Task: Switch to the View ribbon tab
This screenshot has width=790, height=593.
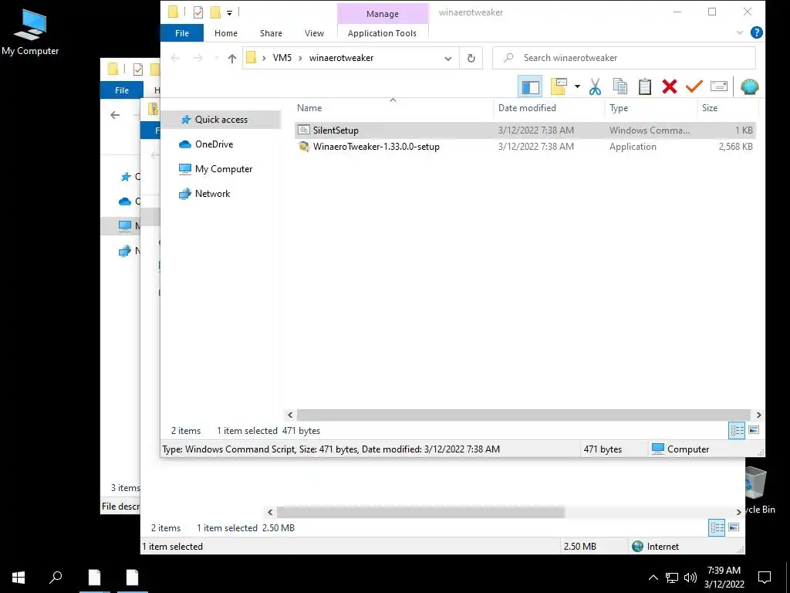Action: tap(315, 33)
